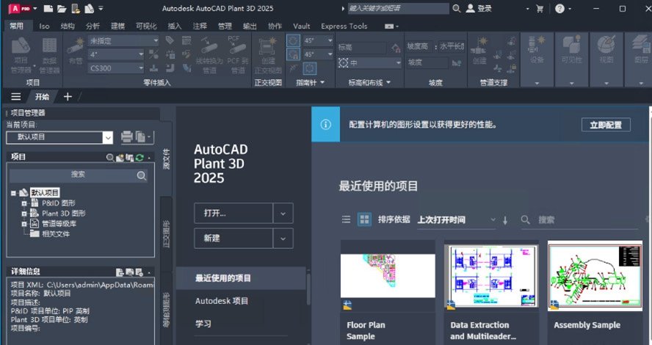
Task: Click the grid view icon for recent projects
Action: tap(364, 219)
